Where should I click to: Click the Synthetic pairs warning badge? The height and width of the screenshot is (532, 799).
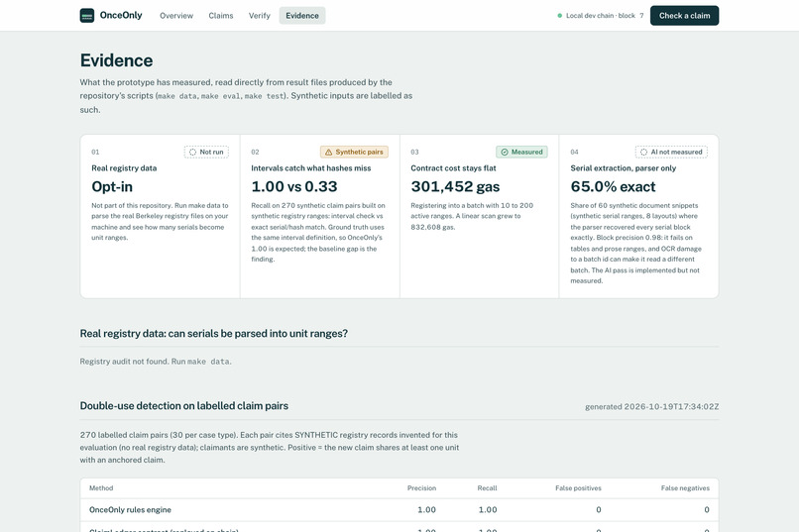pos(354,152)
